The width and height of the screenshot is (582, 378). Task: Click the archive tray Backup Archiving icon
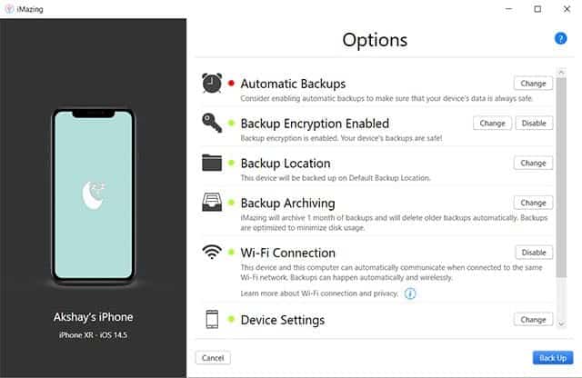tap(212, 204)
